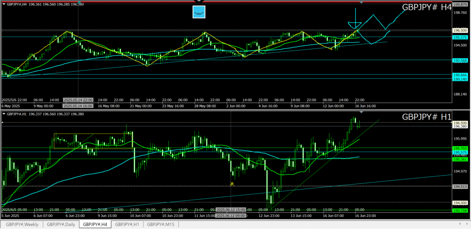Image resolution: width=471 pixels, height=229 pixels.
Task: Click the green 195.703 price label
Action: pyautogui.click(x=460, y=149)
